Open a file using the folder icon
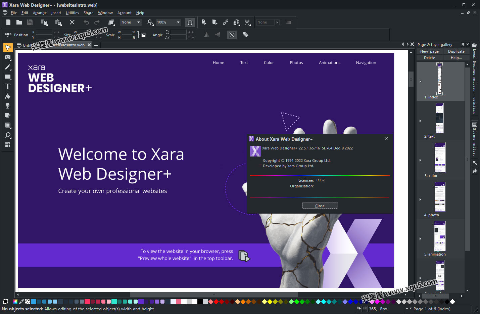Screen dimensions: 480x314 pos(19,22)
